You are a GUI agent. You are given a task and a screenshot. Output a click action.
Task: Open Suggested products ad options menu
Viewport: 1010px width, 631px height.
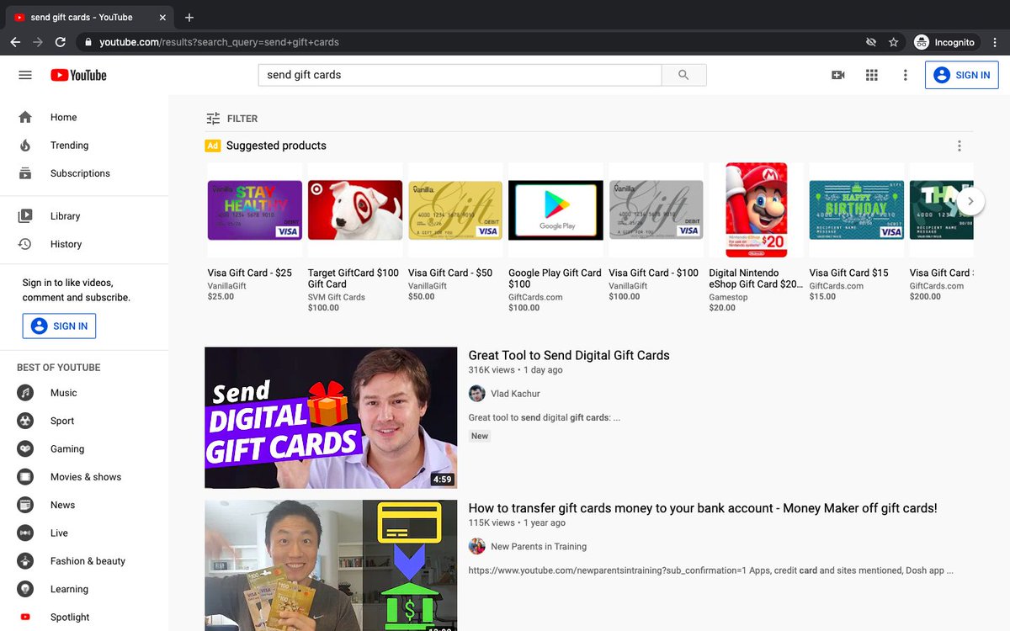[x=959, y=146]
